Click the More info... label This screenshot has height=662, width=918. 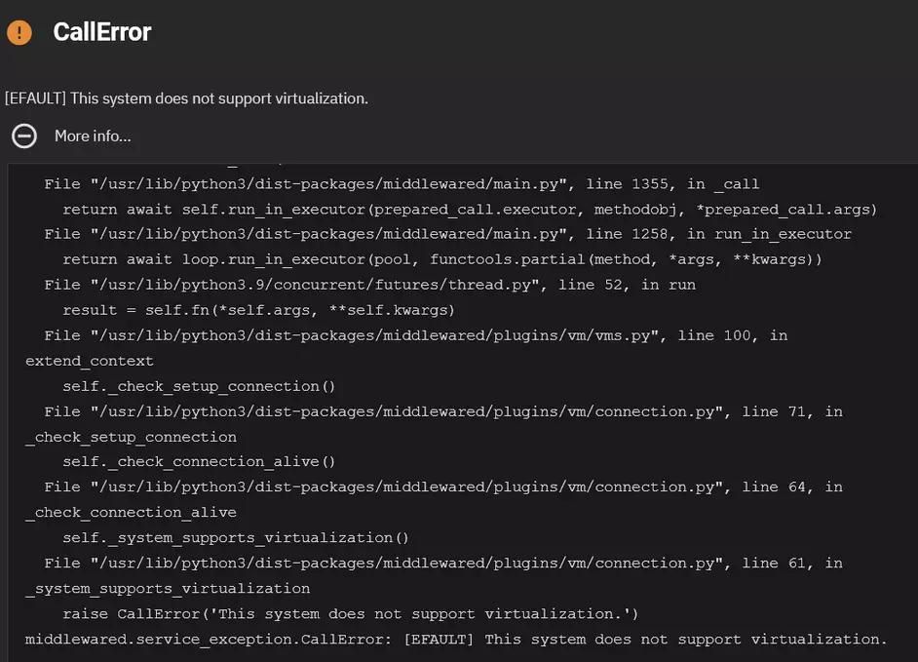click(x=93, y=135)
